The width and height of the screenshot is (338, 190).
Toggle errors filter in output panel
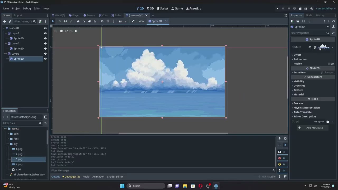click(x=282, y=158)
